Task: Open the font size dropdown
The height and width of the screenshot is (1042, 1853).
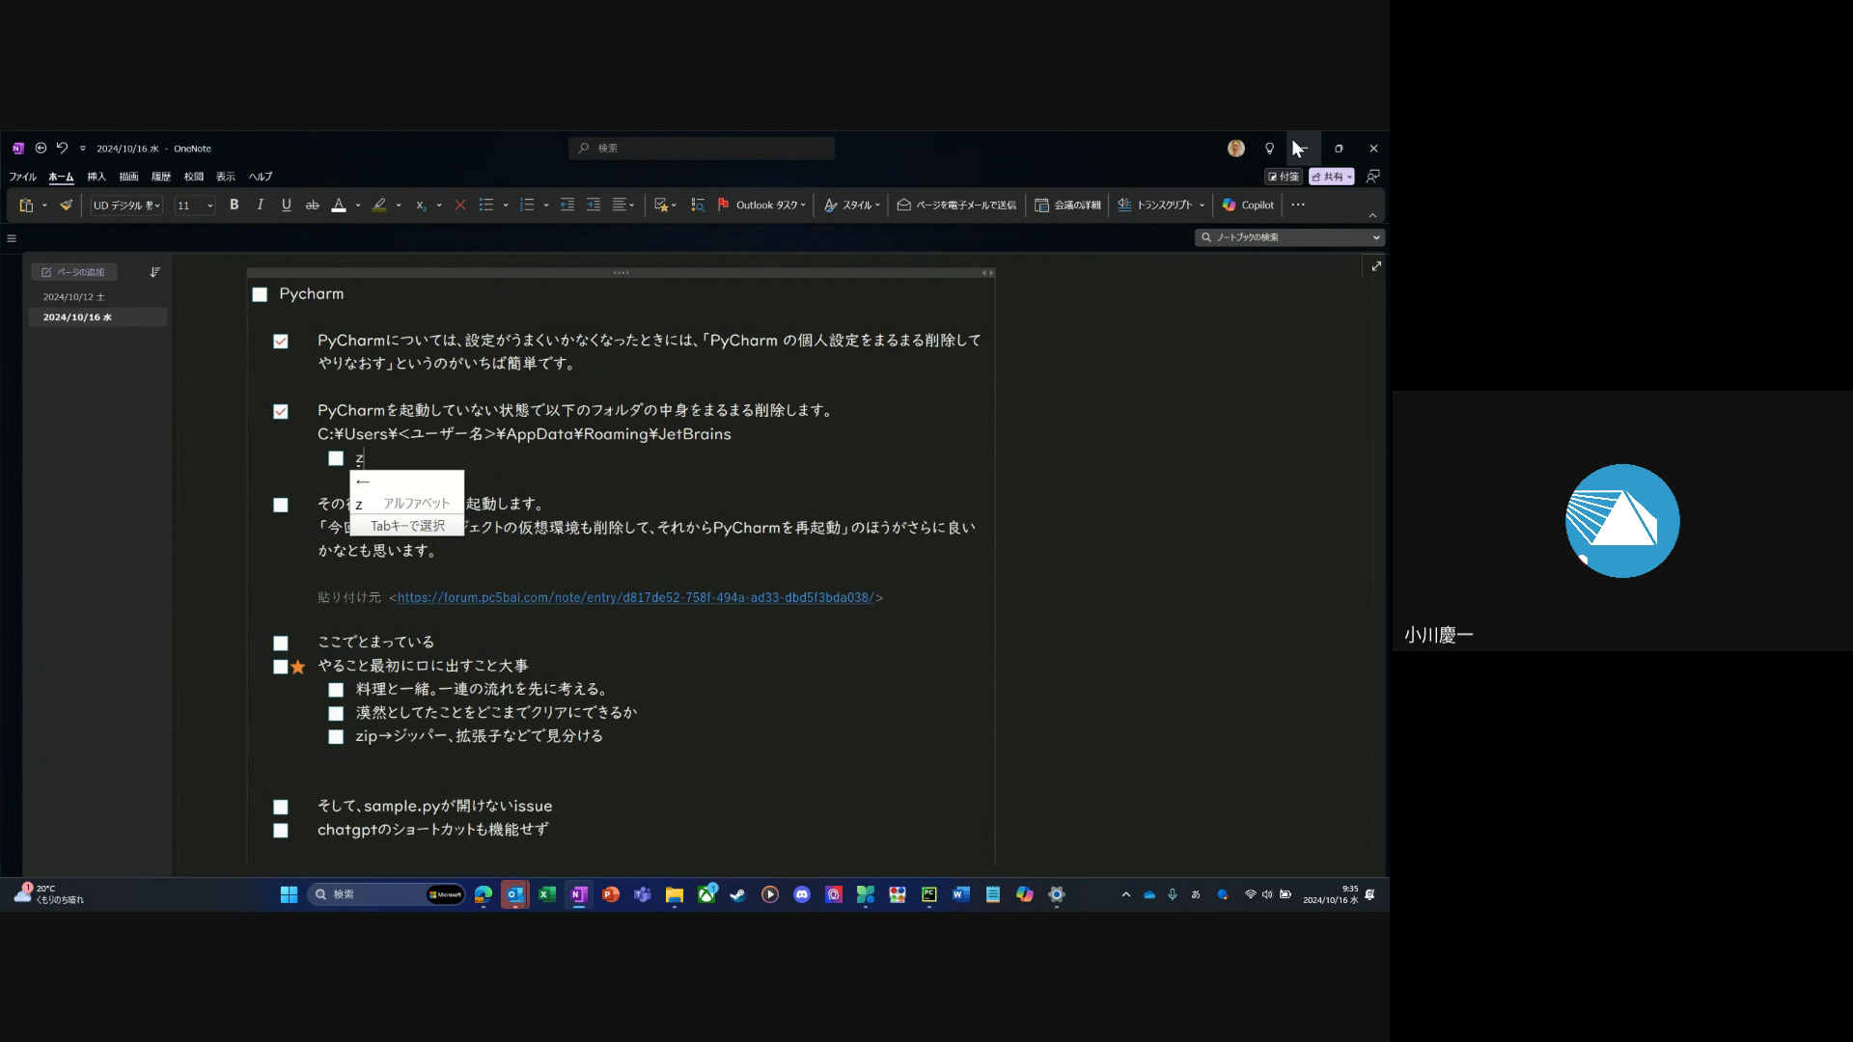Action: tap(209, 206)
